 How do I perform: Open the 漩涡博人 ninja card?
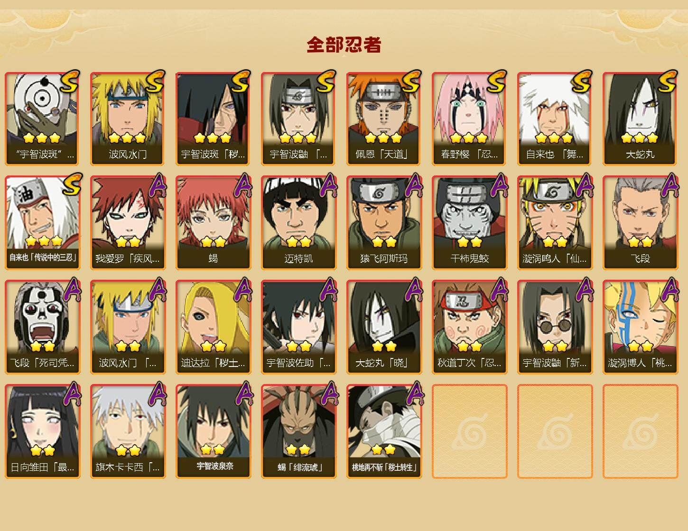coord(641,327)
